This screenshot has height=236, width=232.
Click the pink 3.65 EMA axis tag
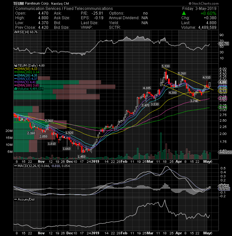click(x=222, y=98)
